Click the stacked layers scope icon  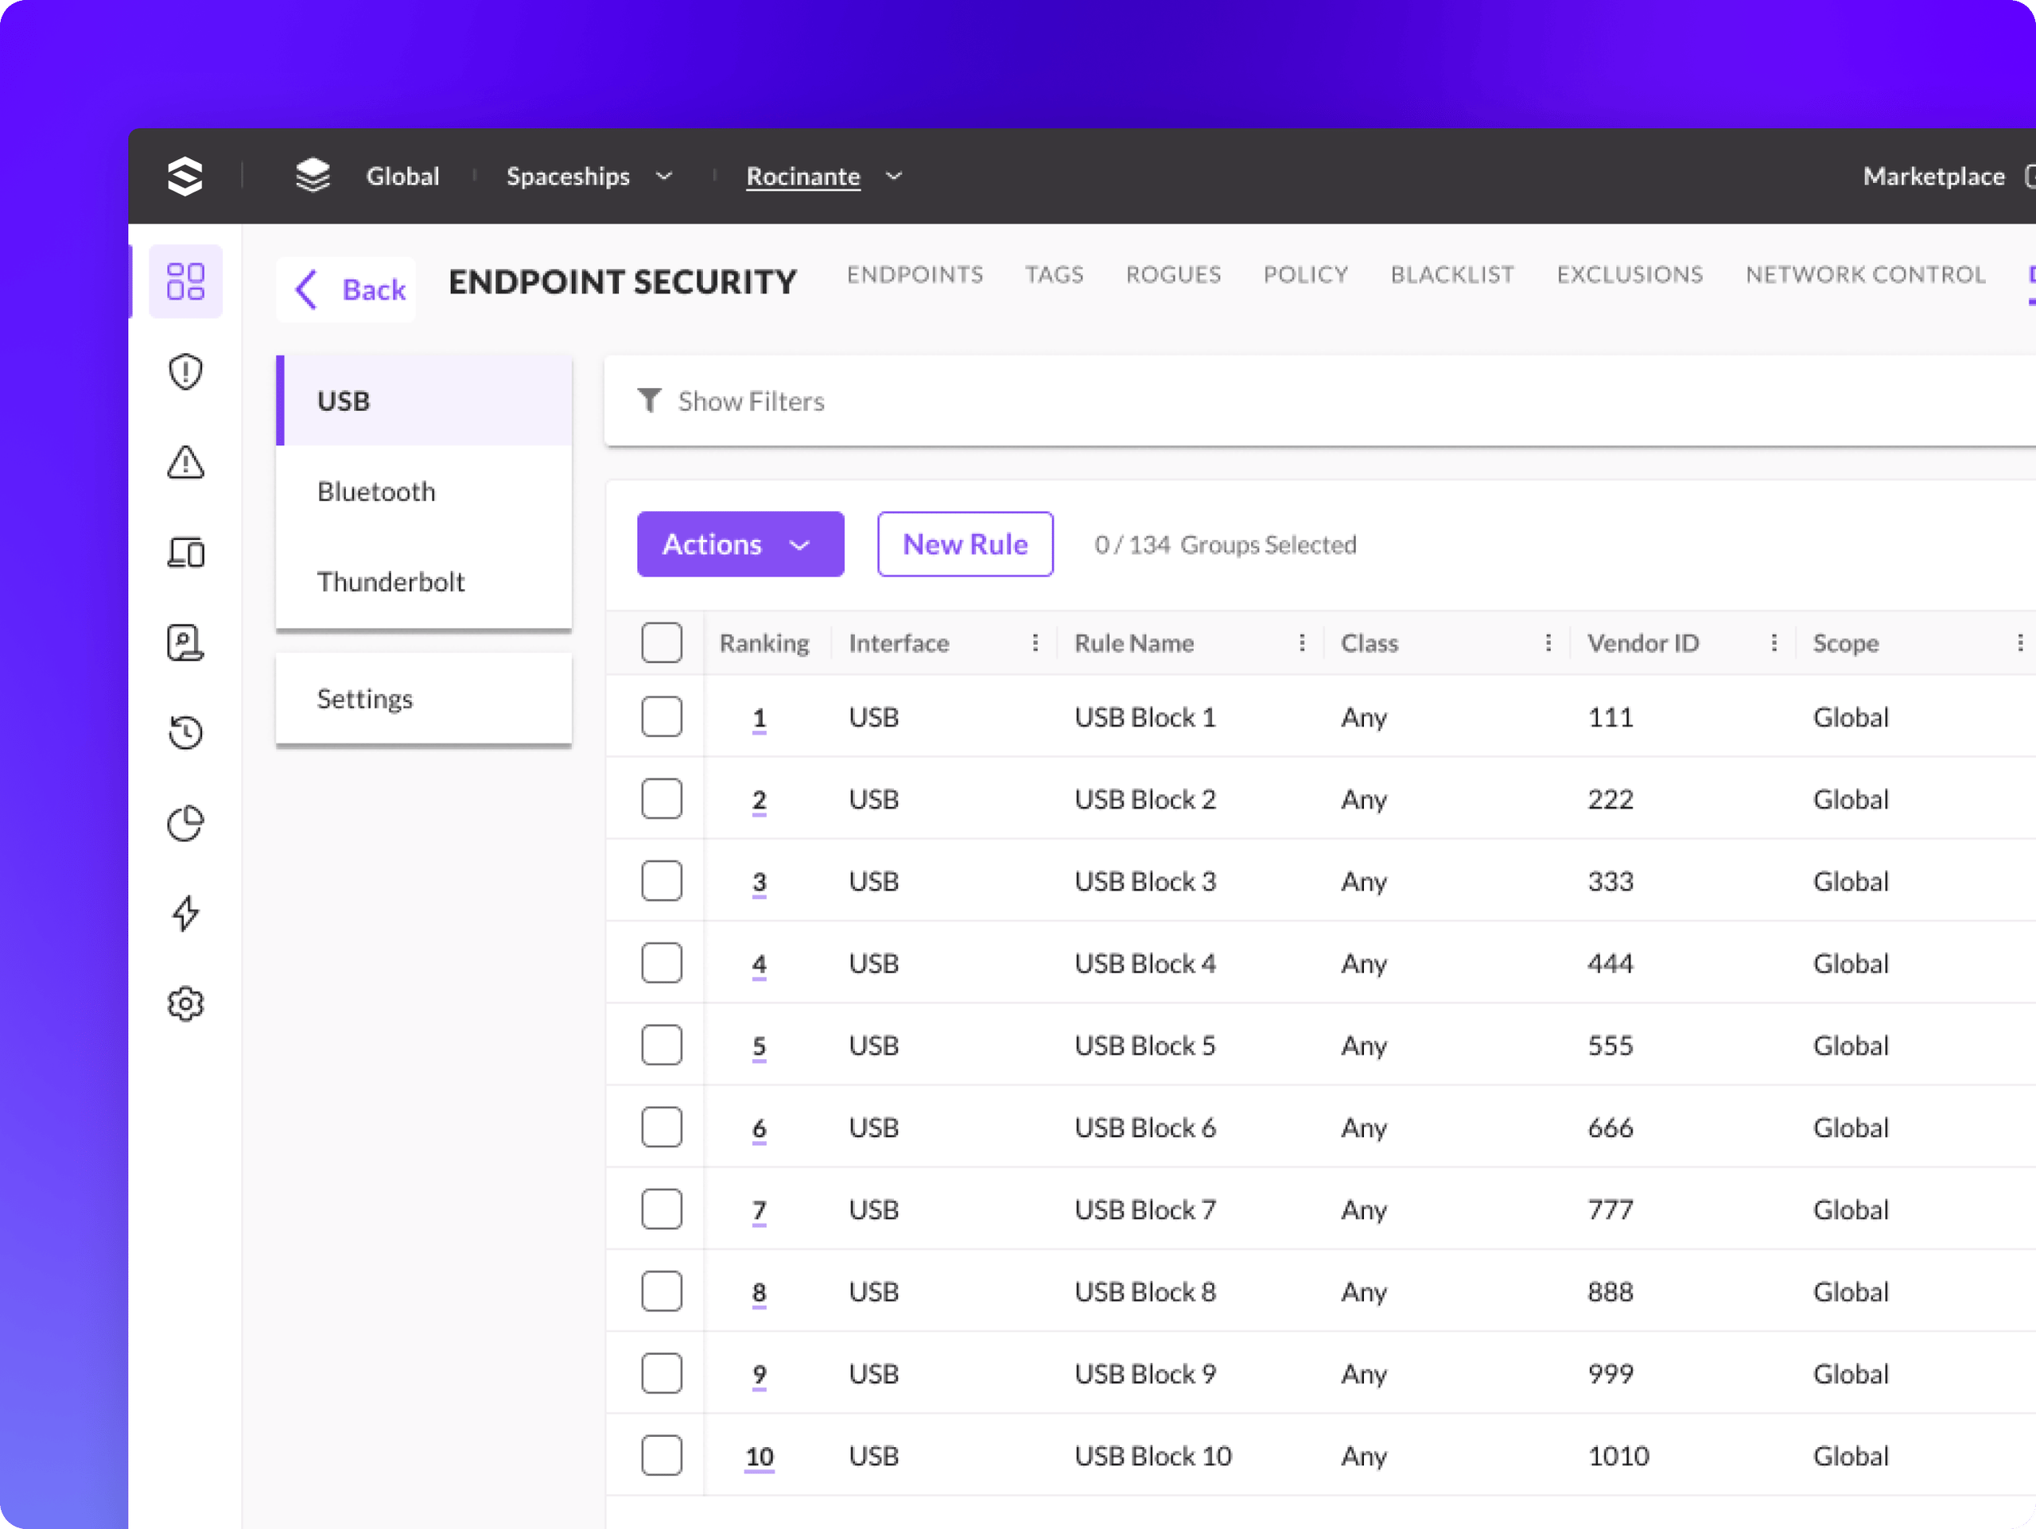click(313, 175)
